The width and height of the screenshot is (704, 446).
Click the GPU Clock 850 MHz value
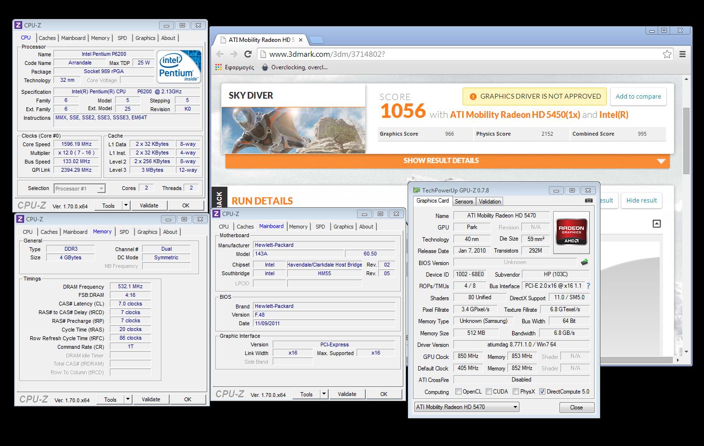point(468,357)
